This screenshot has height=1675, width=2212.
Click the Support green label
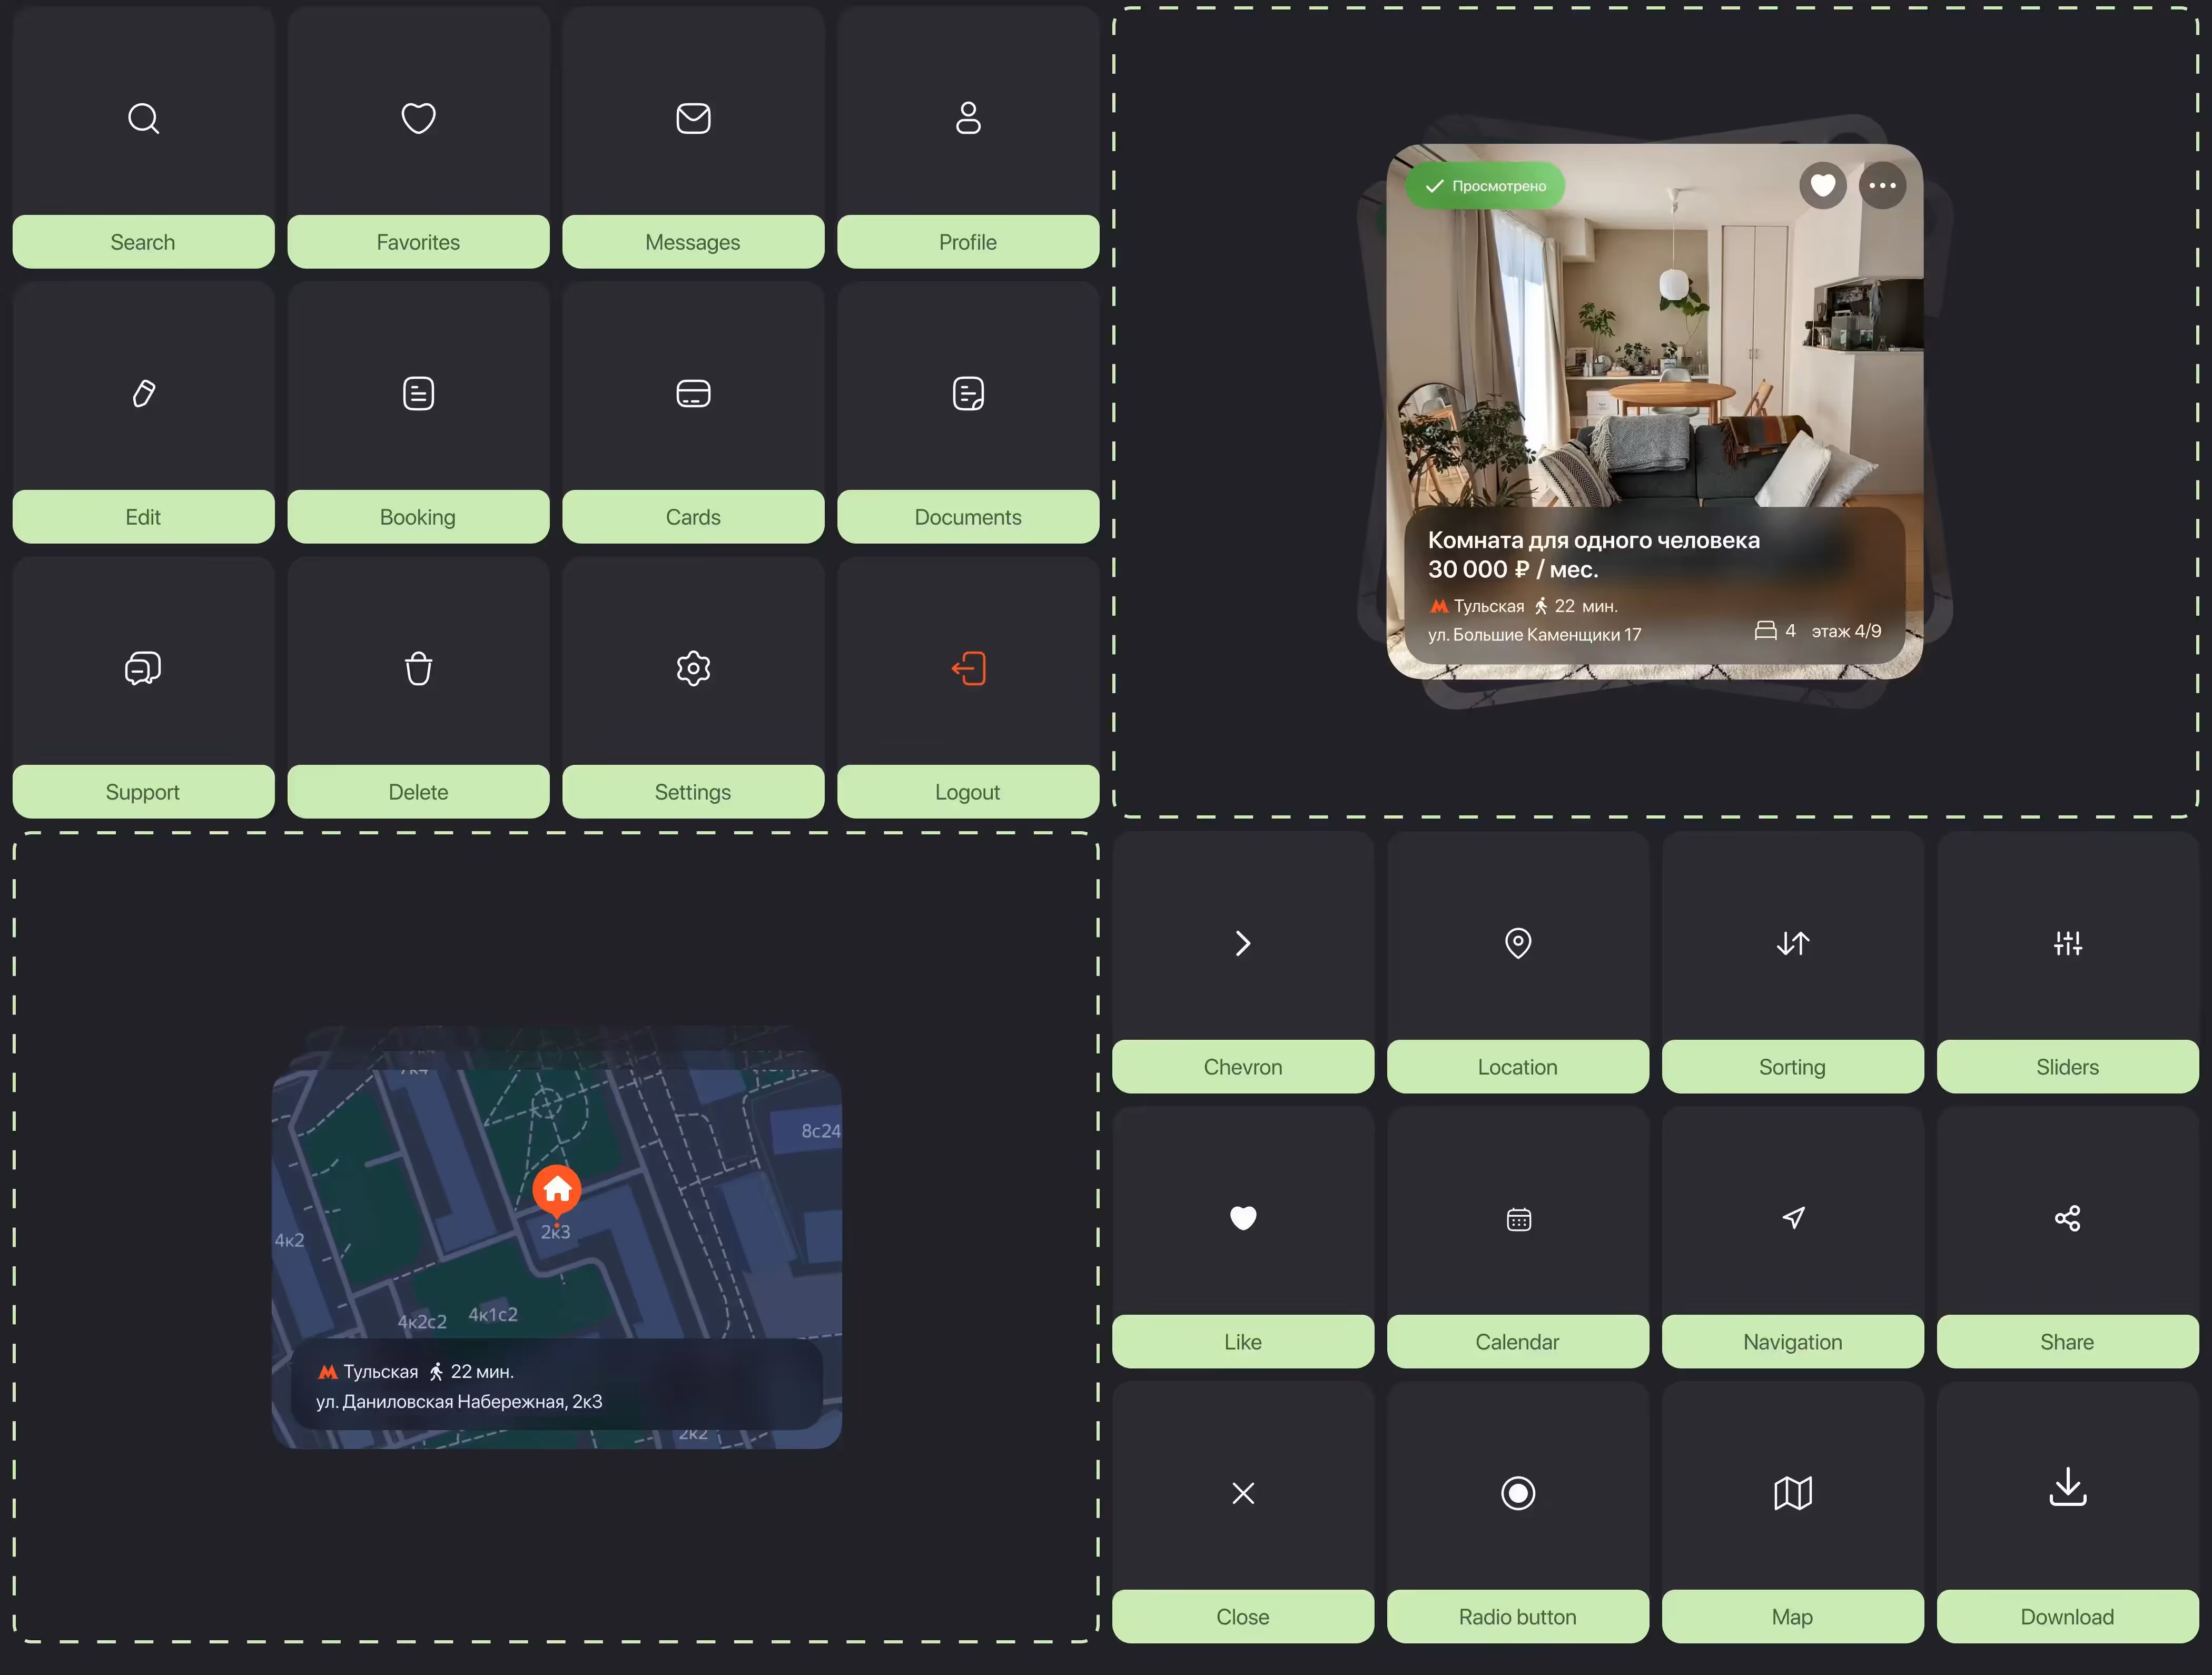(143, 792)
